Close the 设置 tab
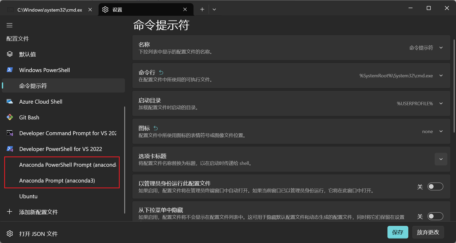 (x=185, y=9)
